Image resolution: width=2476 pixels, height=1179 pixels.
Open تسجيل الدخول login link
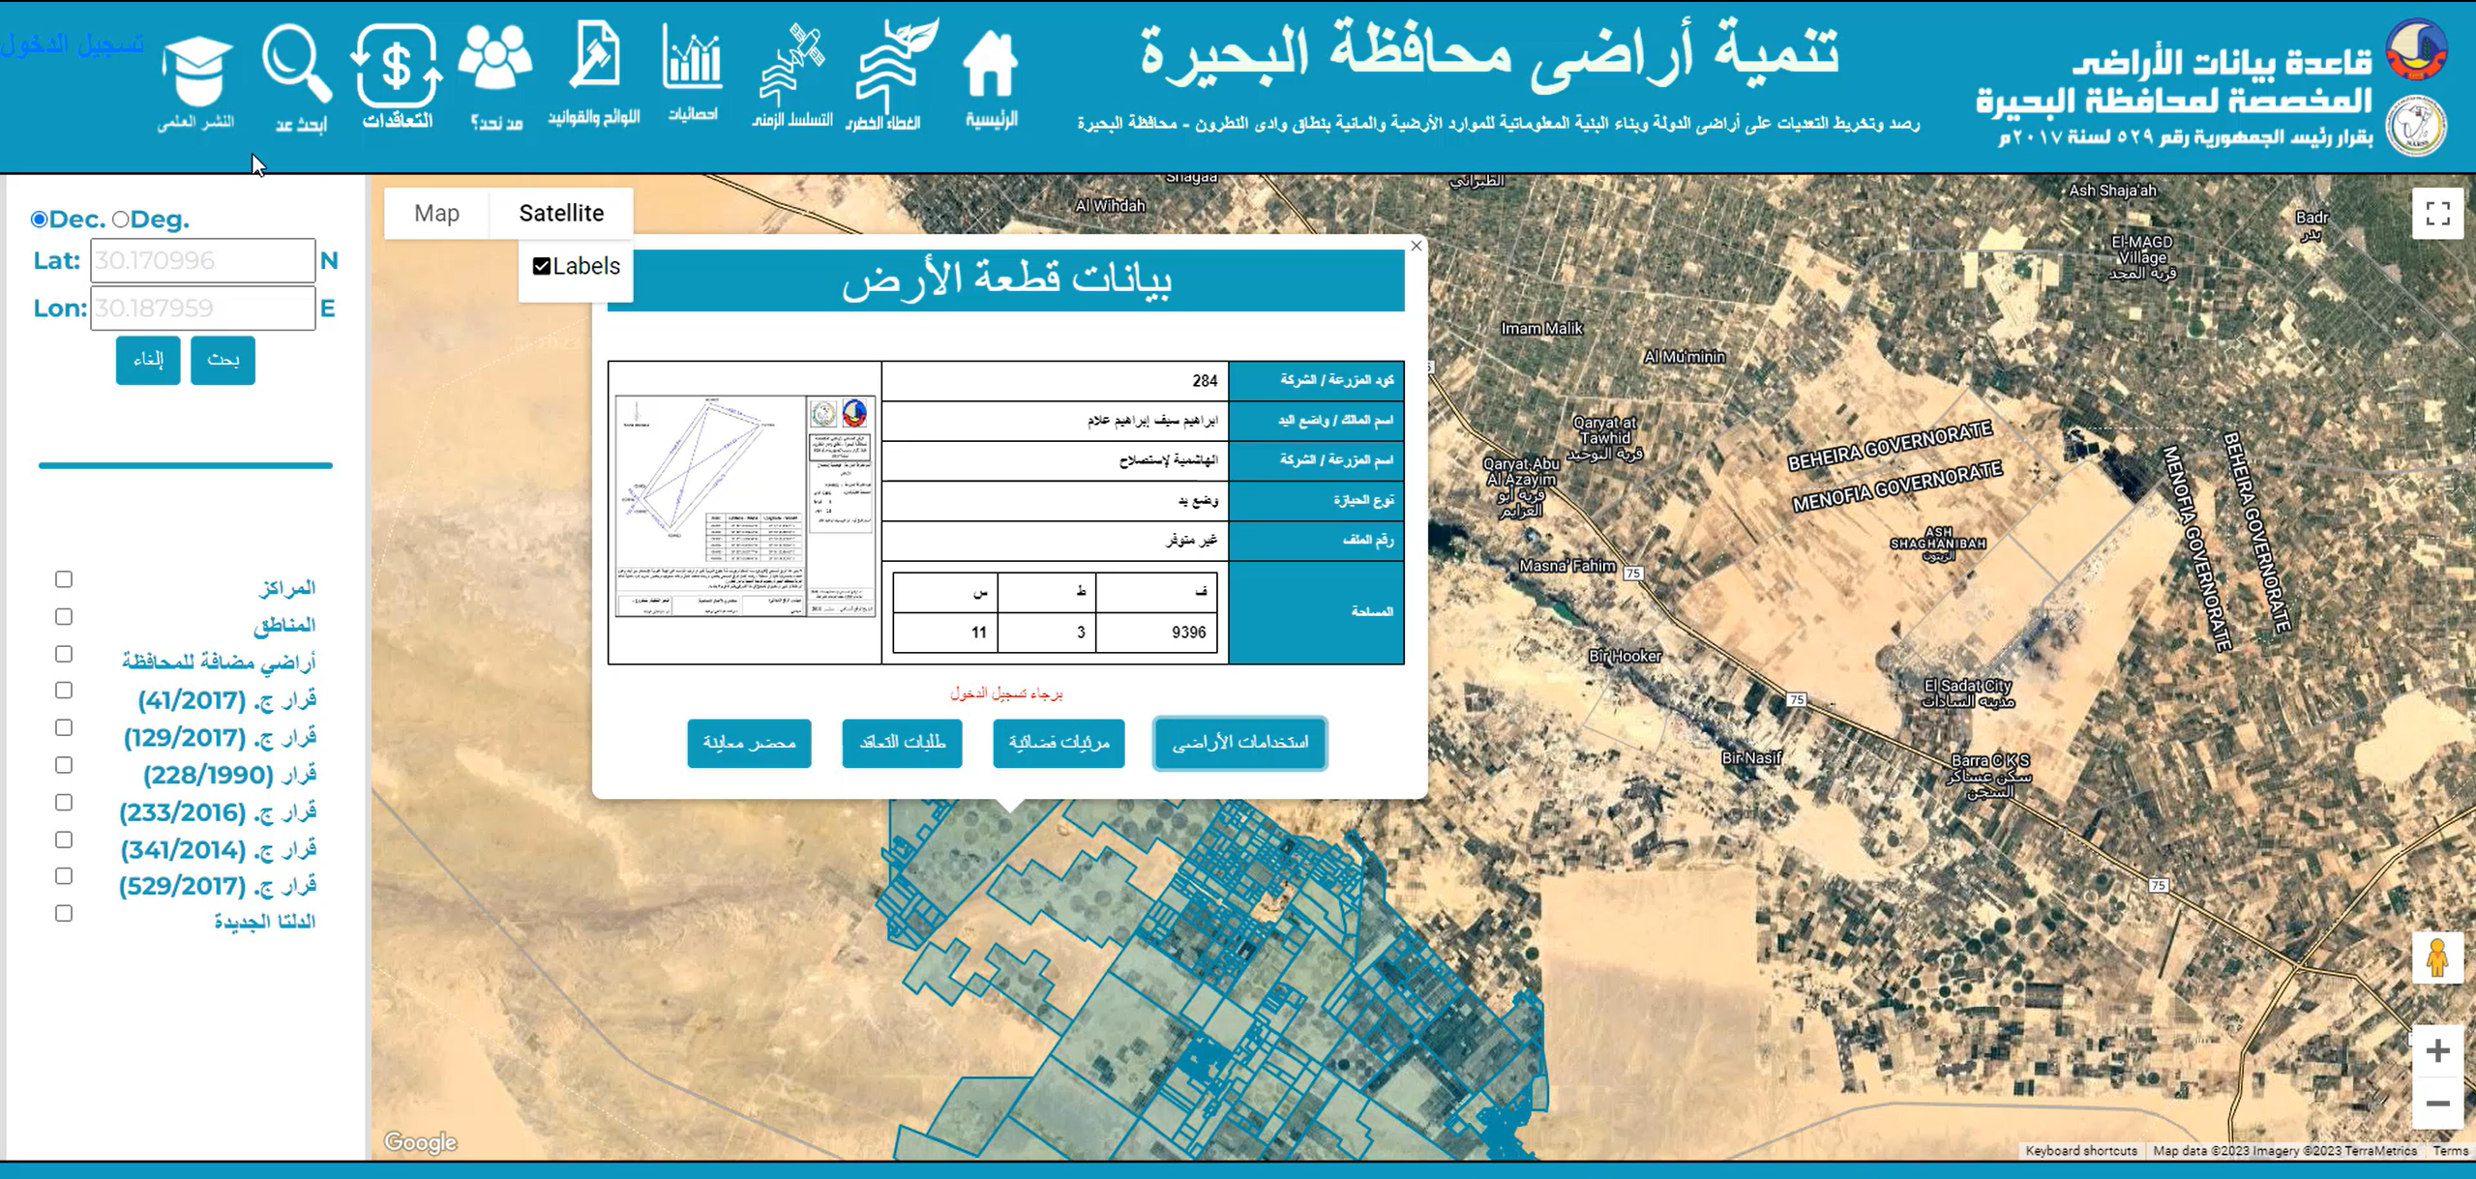point(75,45)
